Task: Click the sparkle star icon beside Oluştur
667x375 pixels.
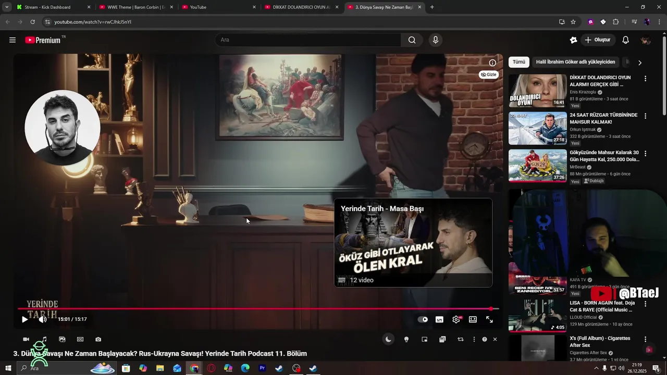Action: [x=573, y=40]
